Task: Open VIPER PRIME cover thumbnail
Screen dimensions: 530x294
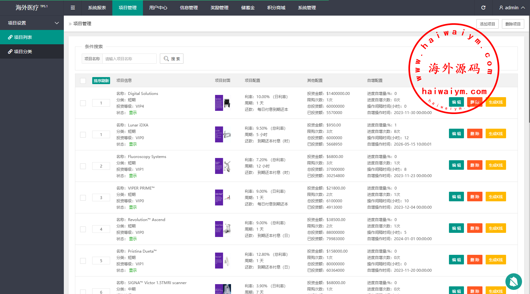Action: 223,197
